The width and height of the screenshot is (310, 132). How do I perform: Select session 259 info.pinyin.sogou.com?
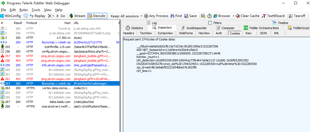pyautogui.click(x=60, y=65)
